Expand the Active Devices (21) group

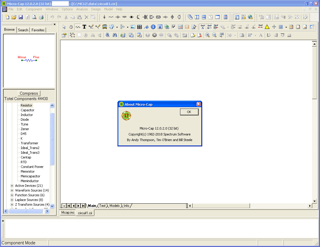[12, 186]
